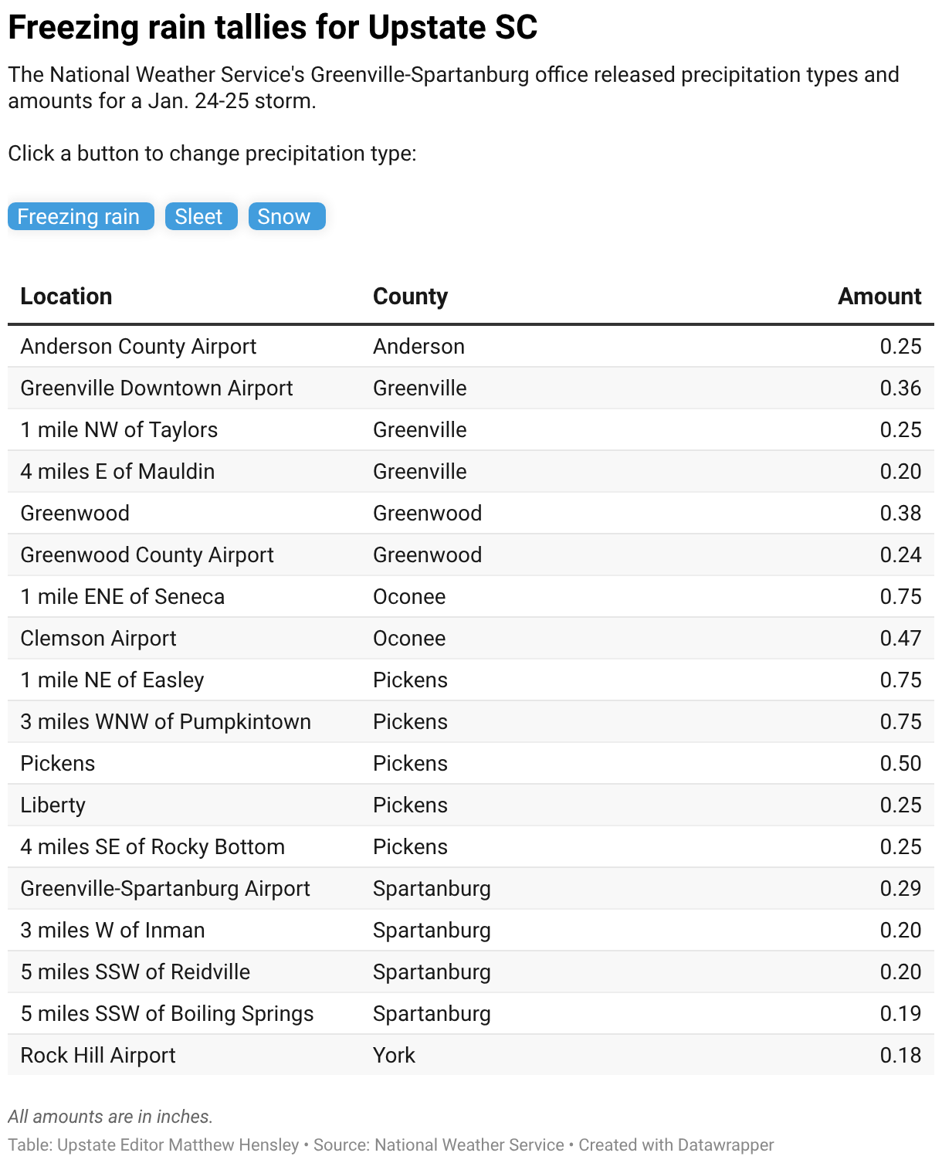
Task: Click the Liberty location cell
Action: tap(53, 805)
